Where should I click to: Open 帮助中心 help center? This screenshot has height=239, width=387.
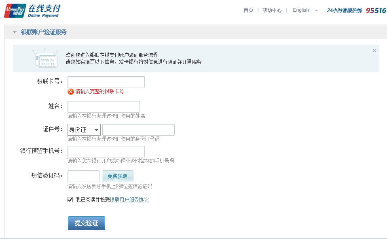(x=272, y=10)
